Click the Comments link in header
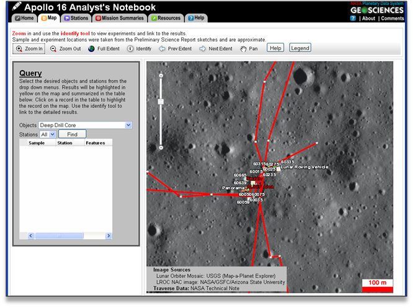The image size is (413, 308). (393, 19)
